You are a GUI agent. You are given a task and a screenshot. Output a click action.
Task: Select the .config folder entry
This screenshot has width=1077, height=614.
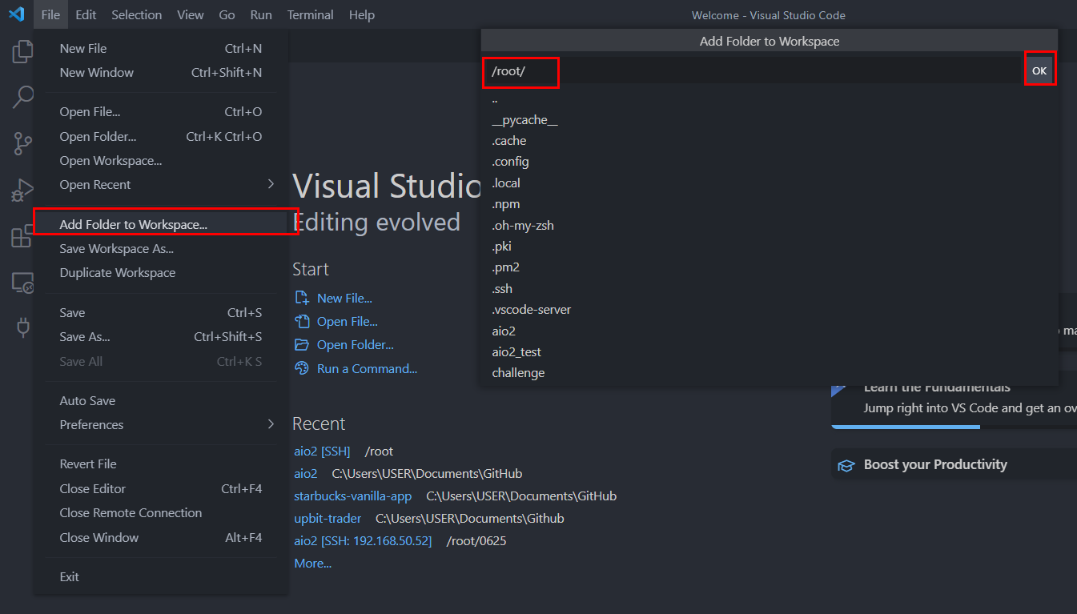(769, 161)
